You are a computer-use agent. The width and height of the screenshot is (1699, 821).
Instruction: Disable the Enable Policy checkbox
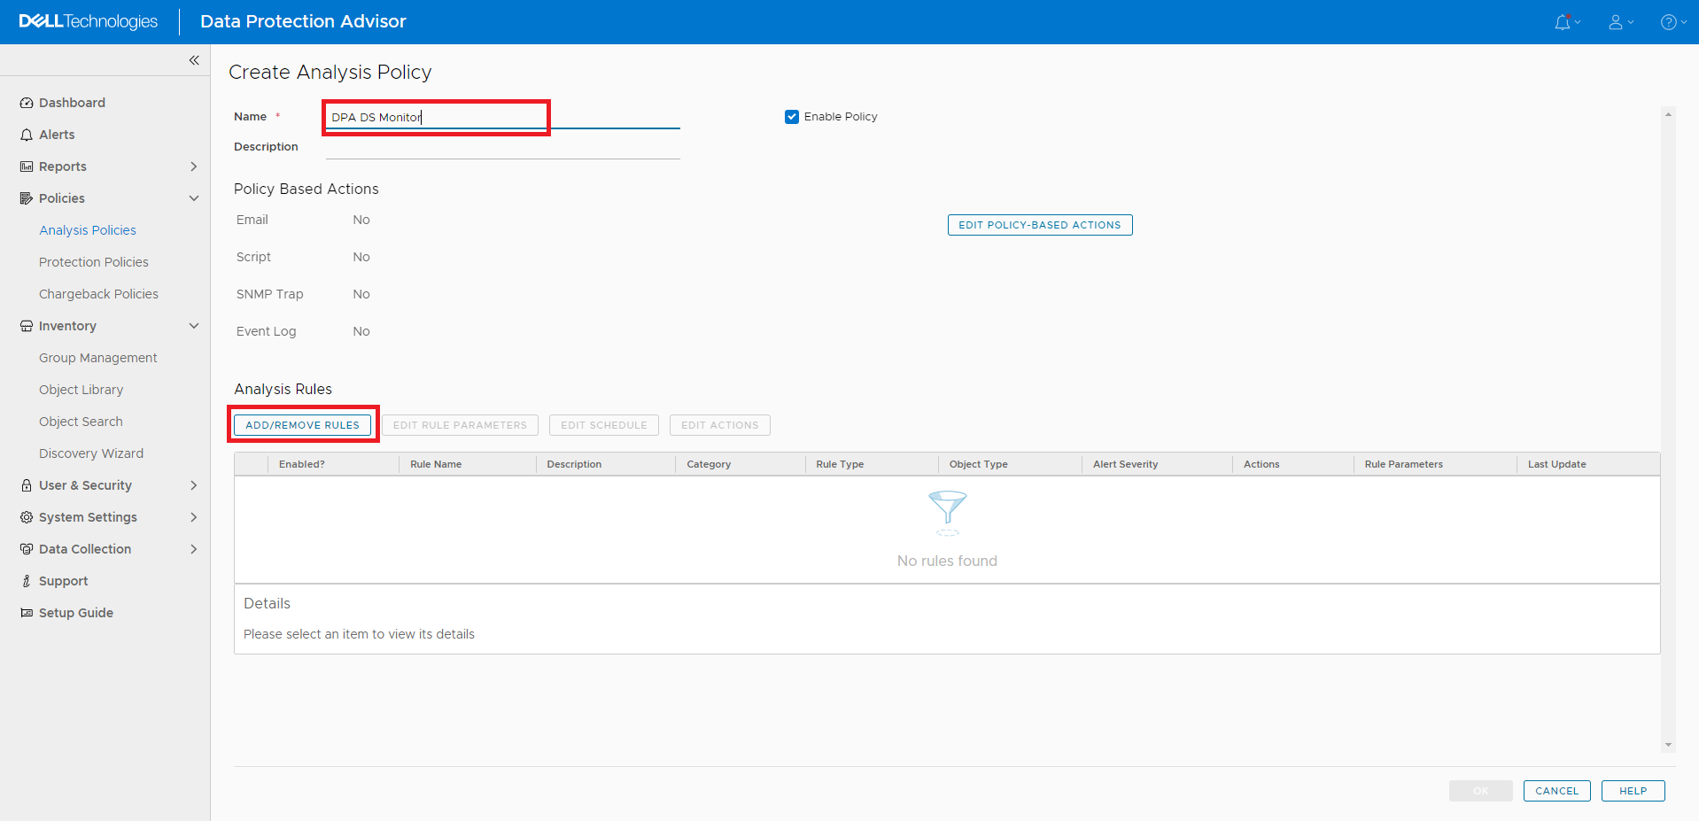791,116
